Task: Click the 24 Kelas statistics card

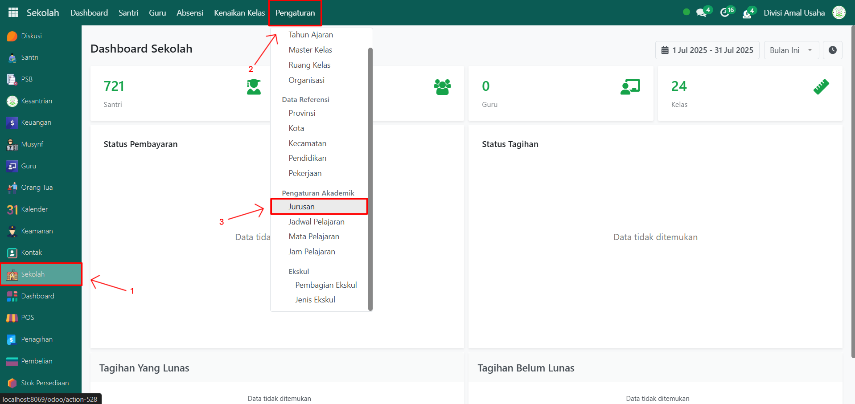Action: tap(749, 94)
